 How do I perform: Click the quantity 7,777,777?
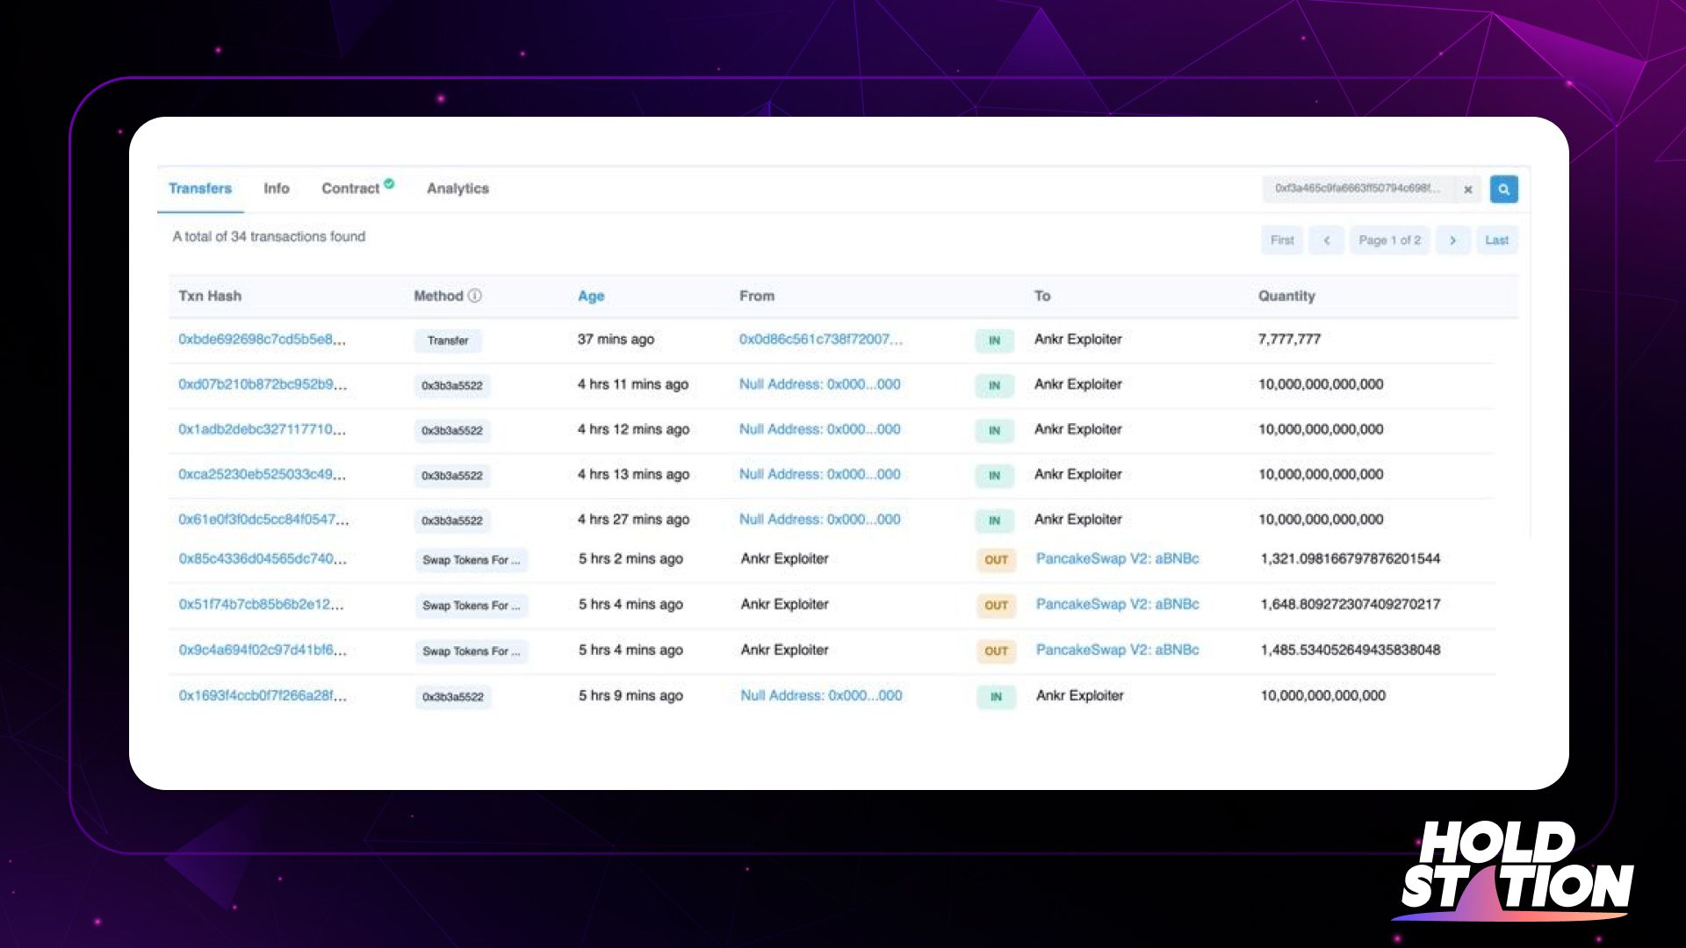tap(1289, 340)
